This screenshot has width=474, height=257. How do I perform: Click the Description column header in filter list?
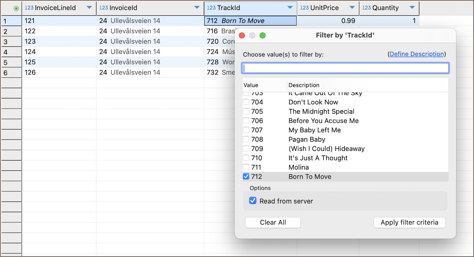(x=304, y=85)
